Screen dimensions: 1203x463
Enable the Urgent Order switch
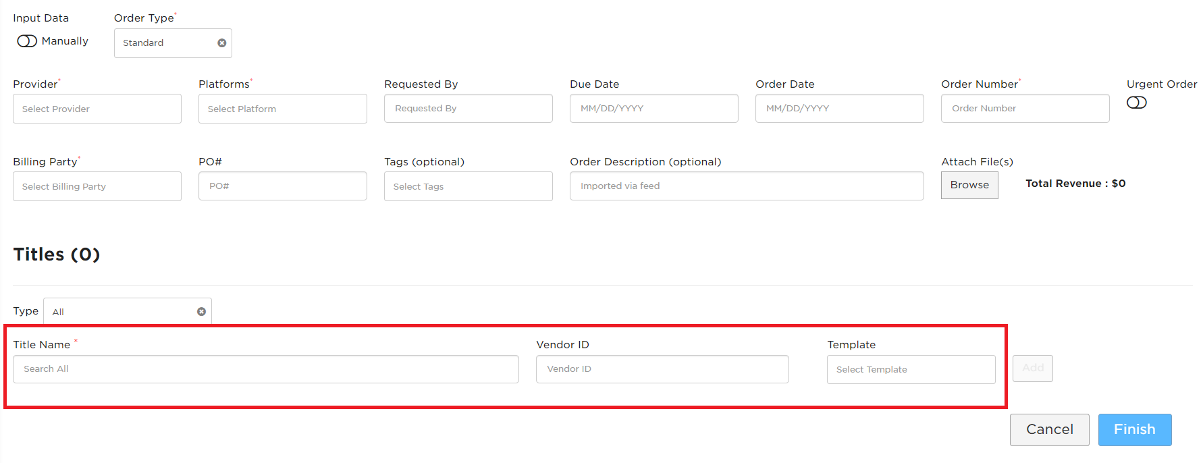coord(1137,103)
